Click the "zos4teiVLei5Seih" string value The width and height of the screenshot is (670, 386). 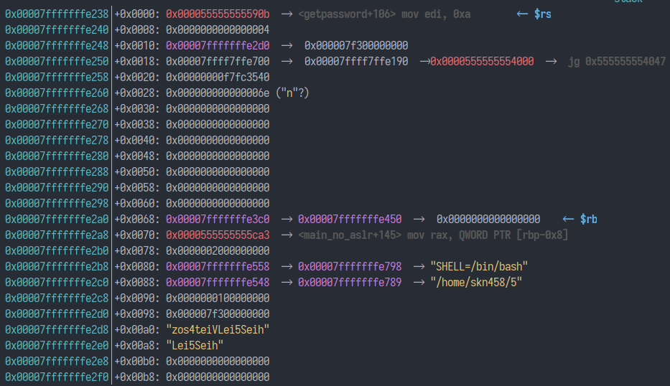(218, 330)
